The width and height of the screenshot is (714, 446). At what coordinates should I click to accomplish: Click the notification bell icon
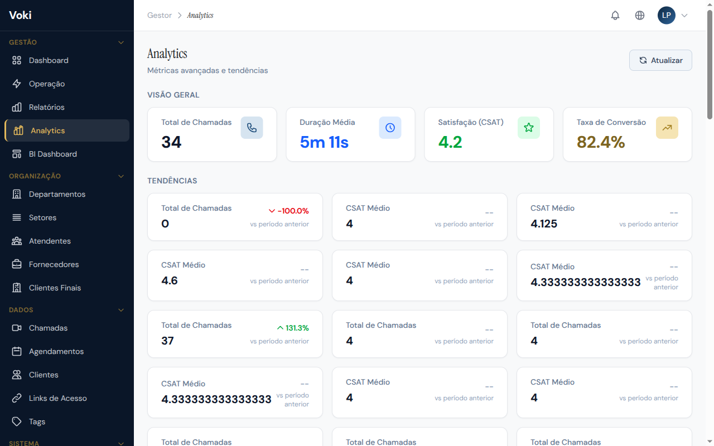(615, 15)
